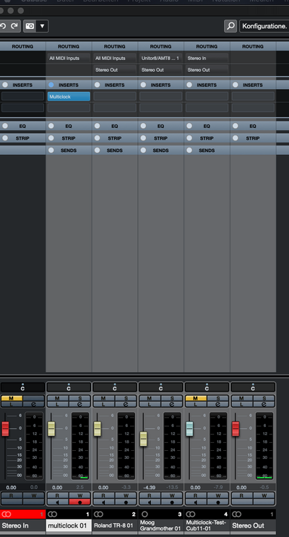Toggle the EQ bypass on Roland TR-8 01

pyautogui.click(x=97, y=126)
